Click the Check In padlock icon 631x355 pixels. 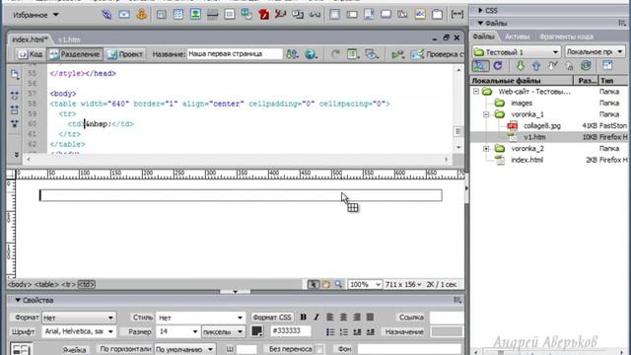point(569,66)
